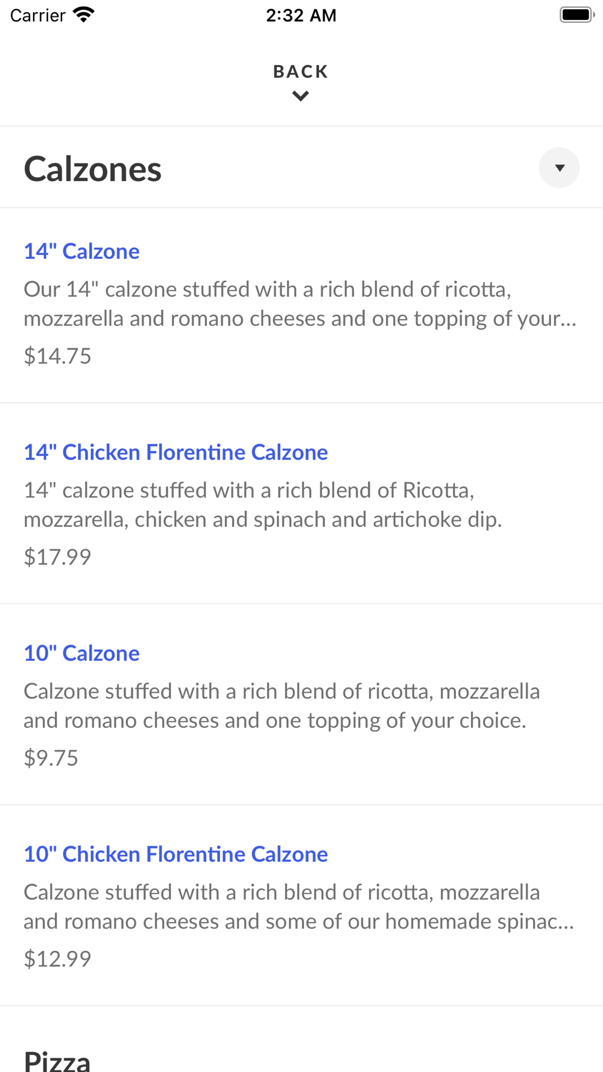Tap the spinach and artichoke dip description
Screen dimensions: 603x1072
[x=263, y=505]
